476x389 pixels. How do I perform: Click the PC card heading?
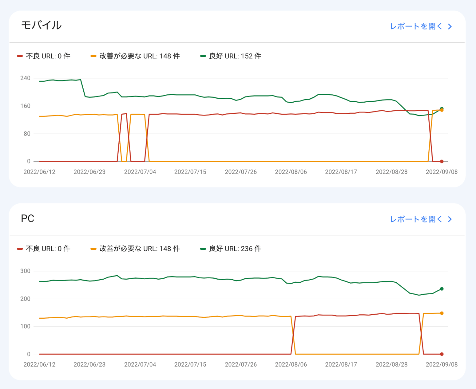28,218
